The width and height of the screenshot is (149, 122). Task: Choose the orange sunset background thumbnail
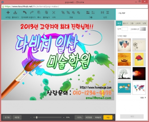tap(124, 59)
